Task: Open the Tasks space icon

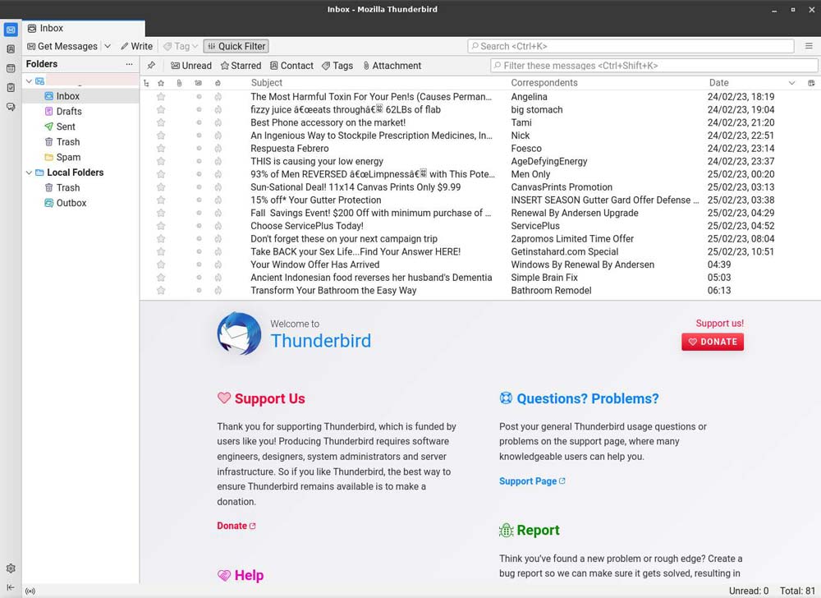Action: pyautogui.click(x=11, y=88)
